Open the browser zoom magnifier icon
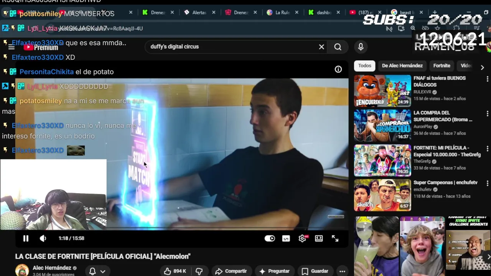The width and height of the screenshot is (491, 276). (x=413, y=28)
